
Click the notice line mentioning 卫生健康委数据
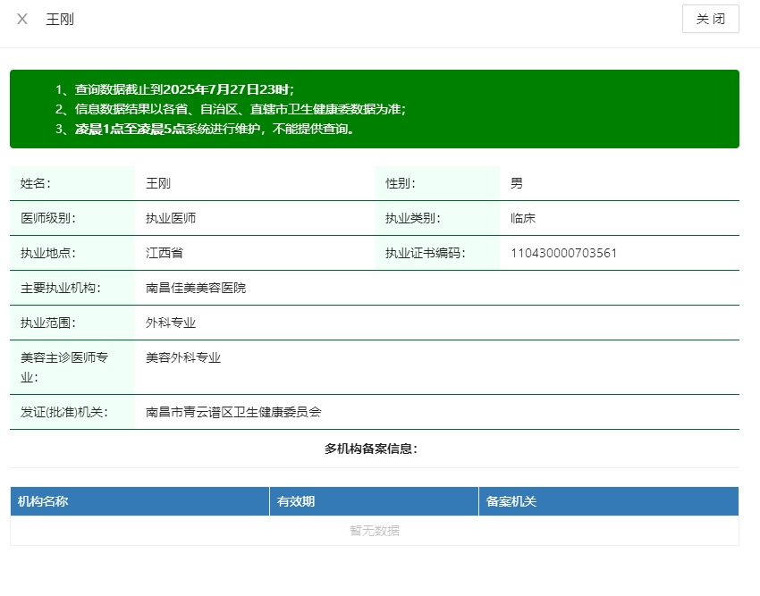click(230, 109)
